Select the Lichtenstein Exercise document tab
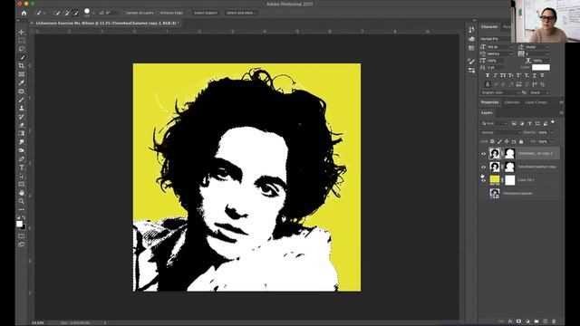Image resolution: width=580 pixels, height=326 pixels. tap(107, 24)
